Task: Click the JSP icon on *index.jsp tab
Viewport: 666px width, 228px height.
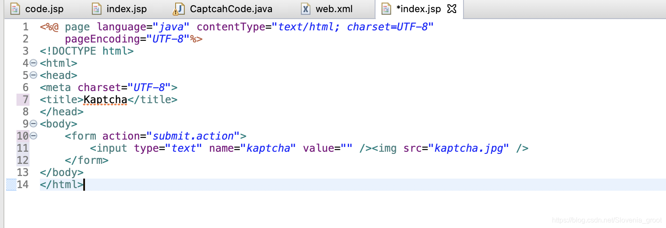Action: point(386,9)
